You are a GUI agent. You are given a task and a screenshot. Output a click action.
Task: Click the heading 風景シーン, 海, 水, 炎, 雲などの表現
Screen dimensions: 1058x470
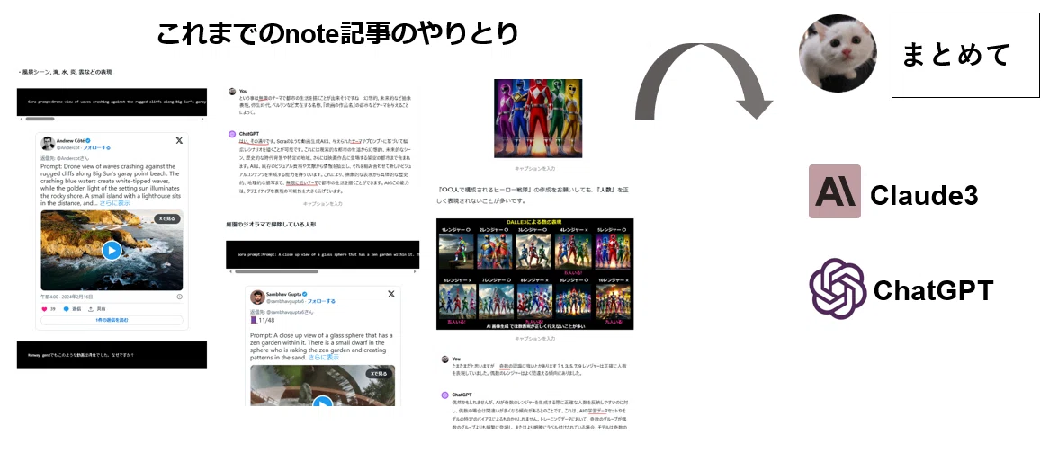tap(67, 72)
